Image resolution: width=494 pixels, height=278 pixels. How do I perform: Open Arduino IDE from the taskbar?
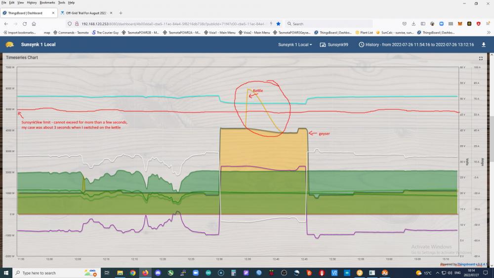coord(208,273)
